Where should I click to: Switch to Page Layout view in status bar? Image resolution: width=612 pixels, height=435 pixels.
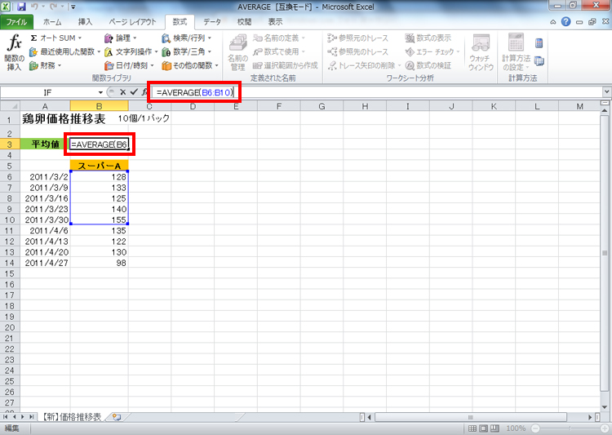click(x=484, y=428)
